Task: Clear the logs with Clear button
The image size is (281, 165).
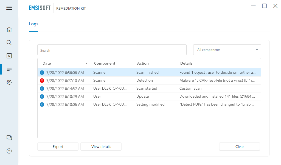Action: tap(240, 147)
